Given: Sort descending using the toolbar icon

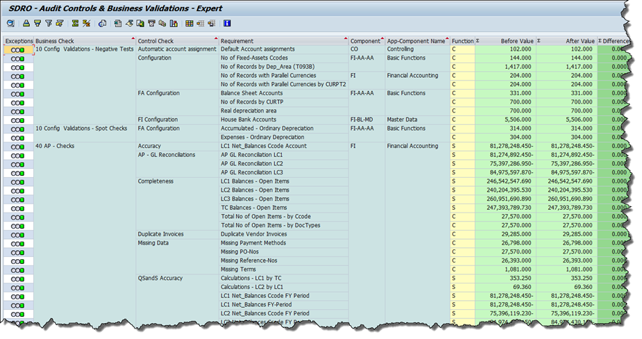Looking at the screenshot, I should point(37,24).
